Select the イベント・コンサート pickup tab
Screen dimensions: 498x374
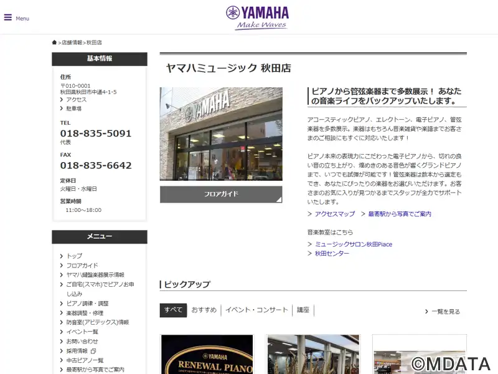click(x=256, y=310)
